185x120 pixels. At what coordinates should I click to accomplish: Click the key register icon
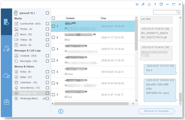pos(143,5)
